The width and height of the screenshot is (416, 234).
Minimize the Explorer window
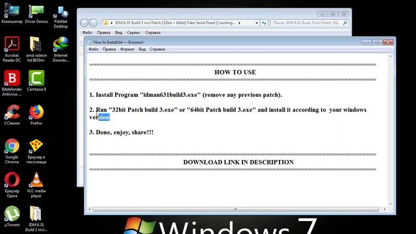tap(322, 14)
